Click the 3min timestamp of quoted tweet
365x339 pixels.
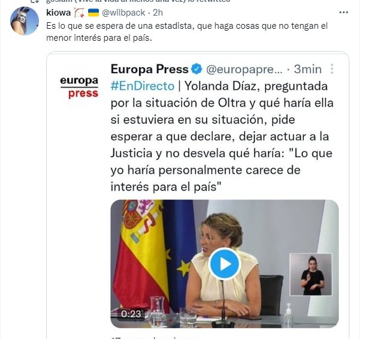click(307, 69)
